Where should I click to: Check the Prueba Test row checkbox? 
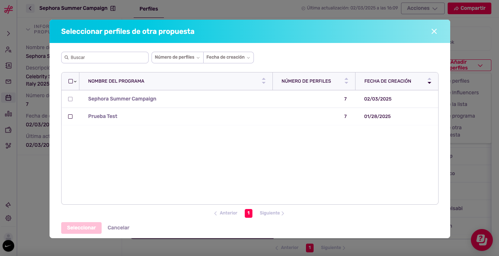[x=70, y=117]
